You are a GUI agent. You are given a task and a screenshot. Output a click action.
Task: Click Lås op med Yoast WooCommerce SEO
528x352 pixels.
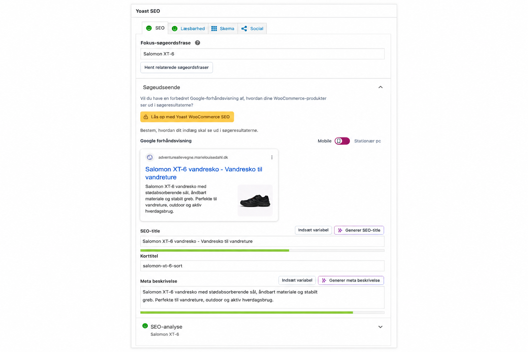[x=187, y=117]
